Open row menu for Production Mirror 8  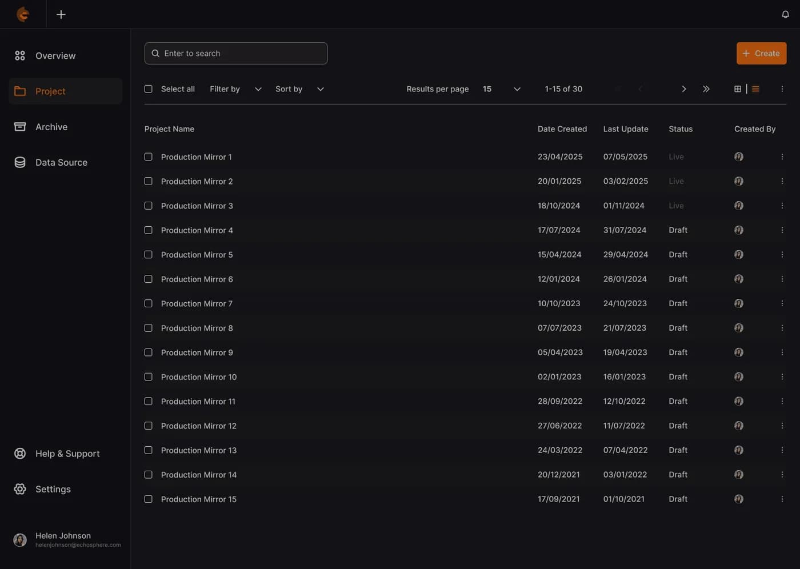pyautogui.click(x=782, y=328)
